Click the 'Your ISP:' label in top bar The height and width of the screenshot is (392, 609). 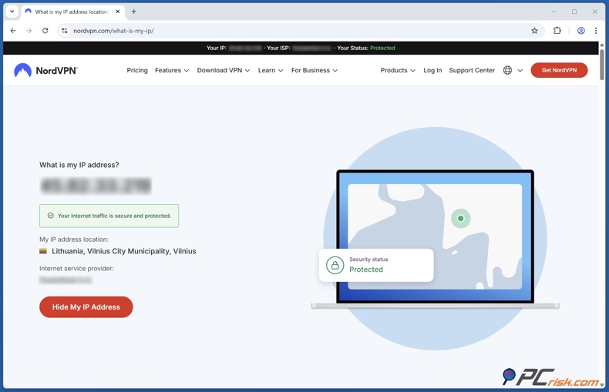click(278, 48)
